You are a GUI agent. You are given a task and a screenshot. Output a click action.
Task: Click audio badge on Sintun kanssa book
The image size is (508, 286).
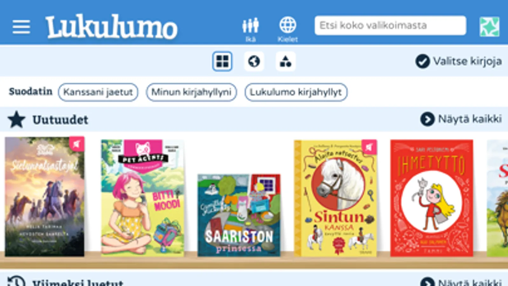click(369, 147)
